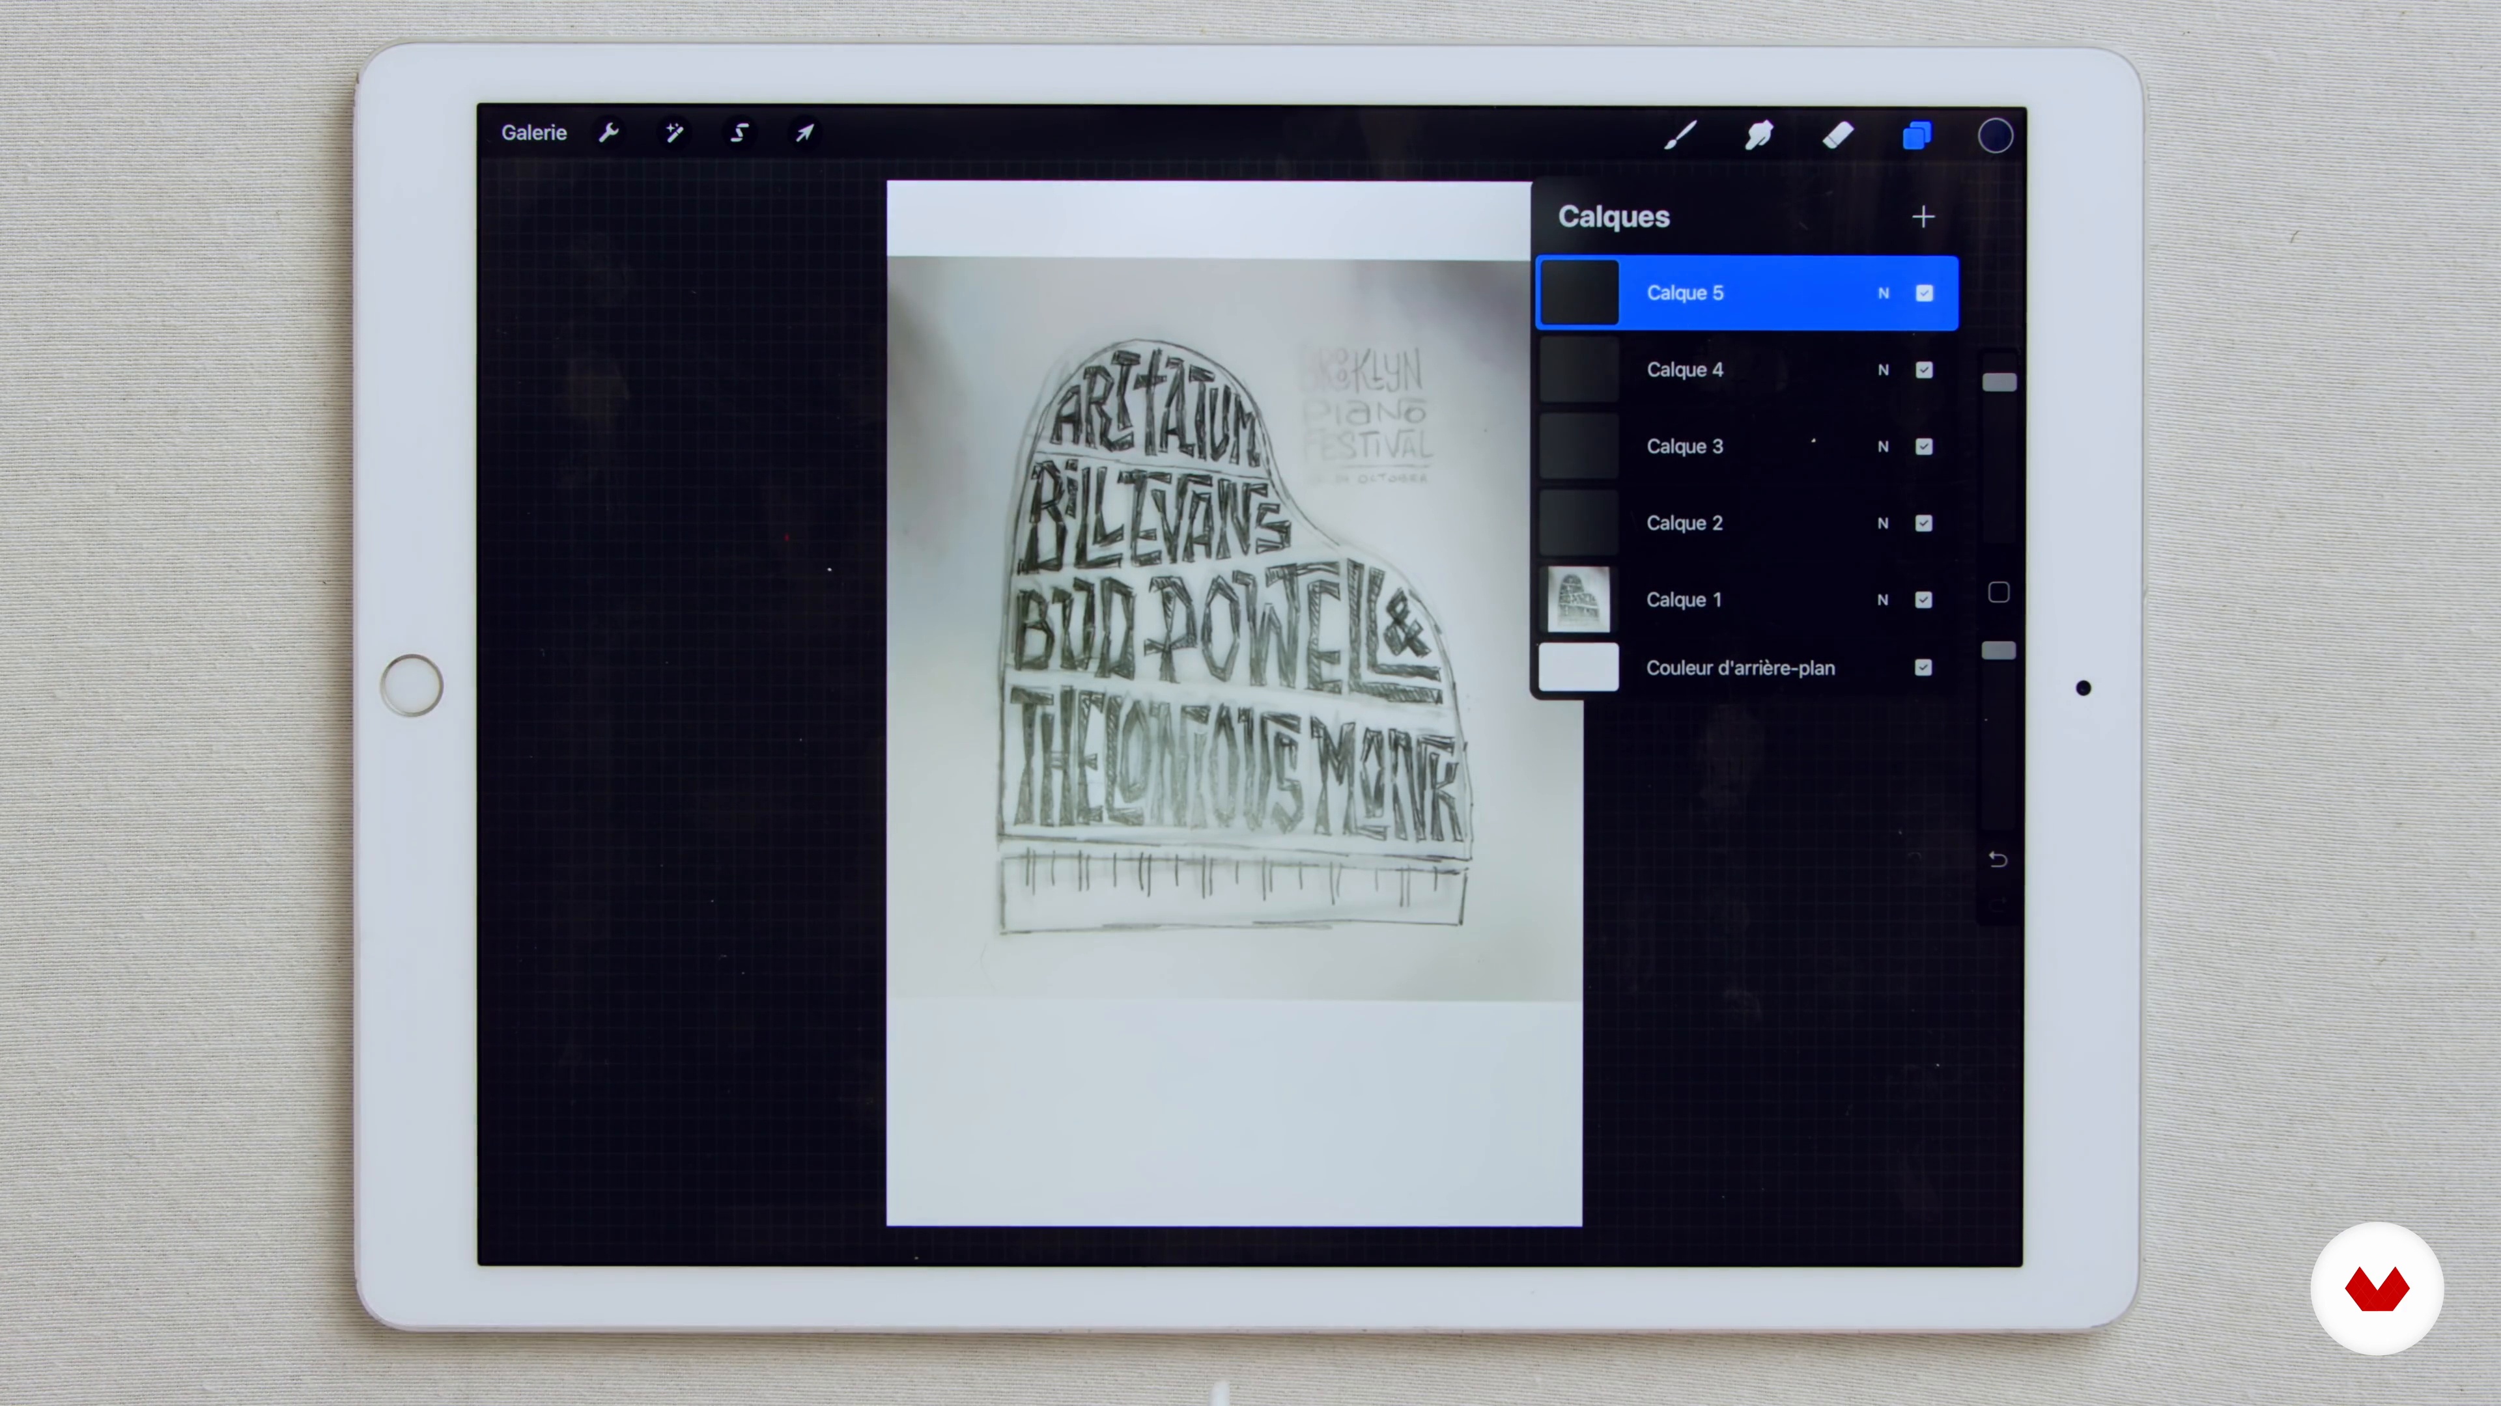Click the brush opacity slider handle
Viewport: 2501px width, 1406px height.
(x=1999, y=650)
